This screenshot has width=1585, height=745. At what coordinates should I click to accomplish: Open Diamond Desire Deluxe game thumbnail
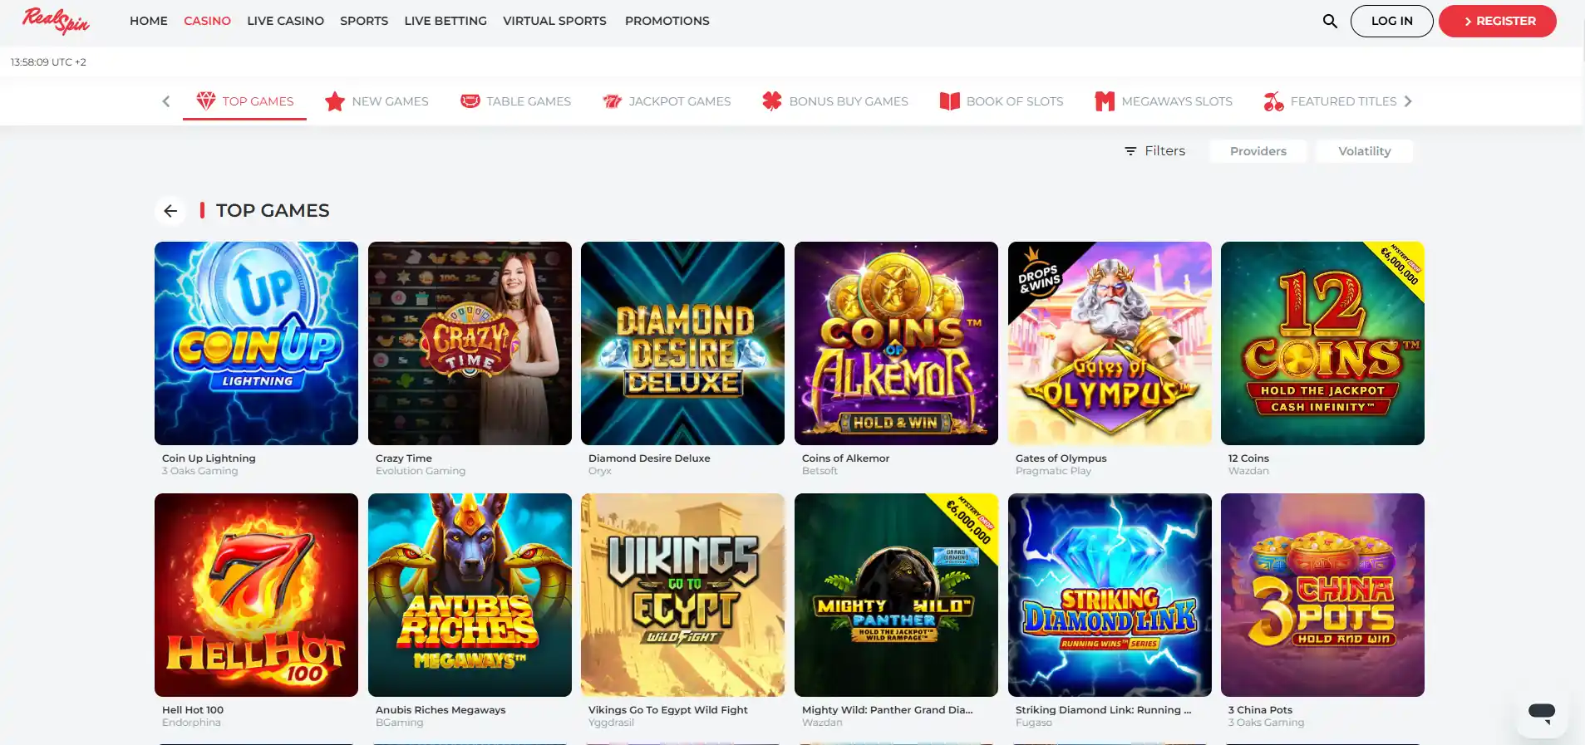[682, 343]
